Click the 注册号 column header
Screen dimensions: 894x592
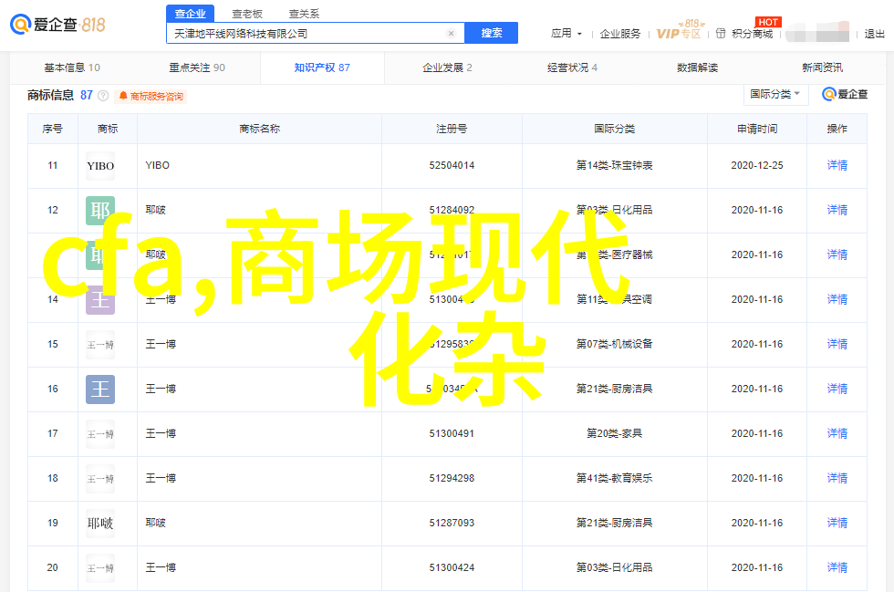[452, 129]
